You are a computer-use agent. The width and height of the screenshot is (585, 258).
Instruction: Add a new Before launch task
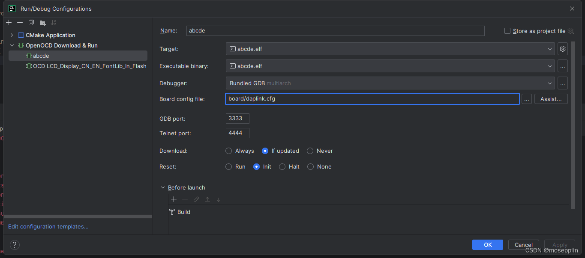[174, 199]
